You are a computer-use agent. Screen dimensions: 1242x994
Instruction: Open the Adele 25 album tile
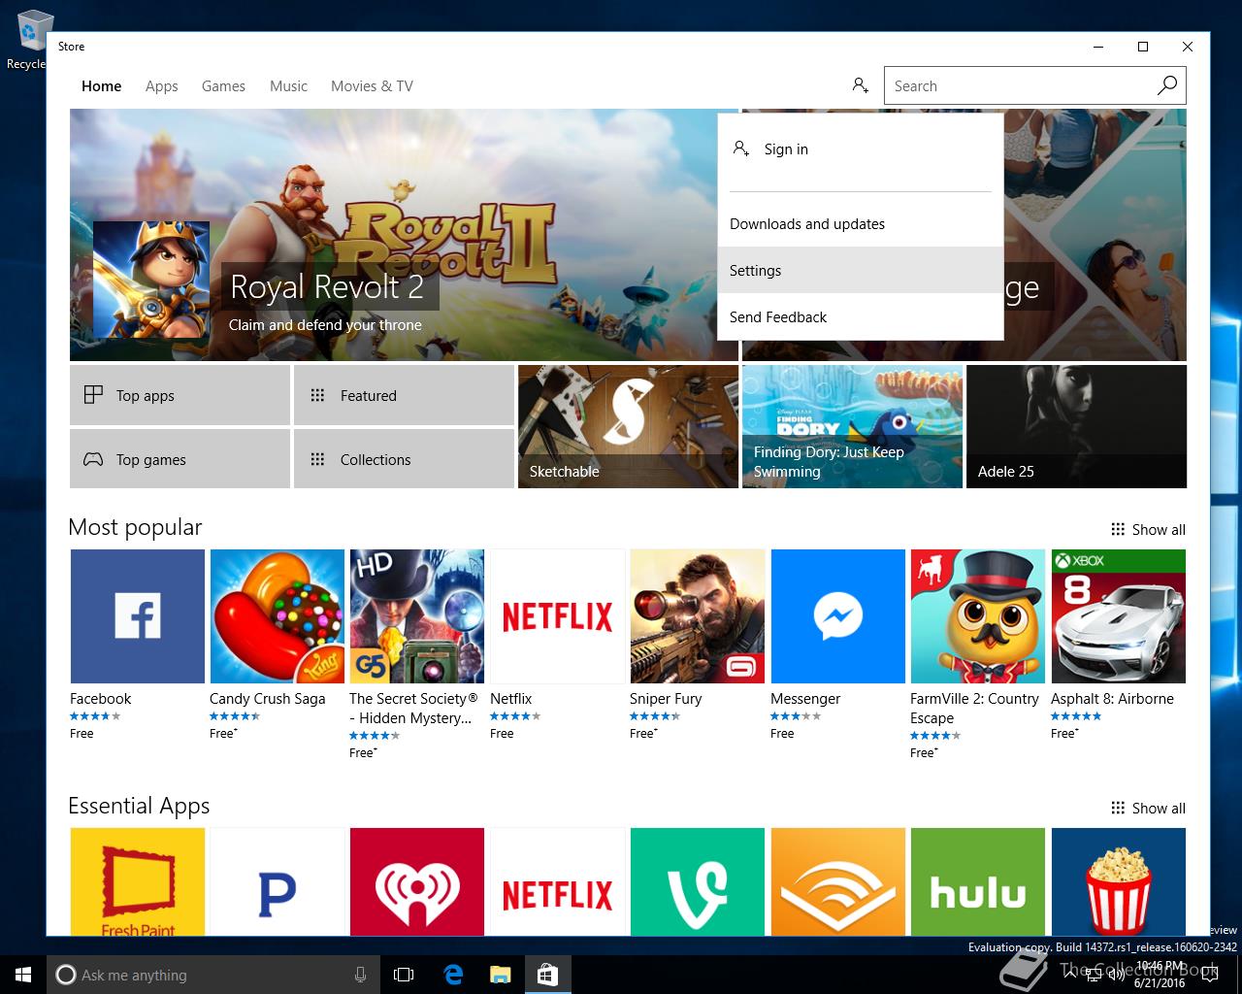coord(1076,426)
